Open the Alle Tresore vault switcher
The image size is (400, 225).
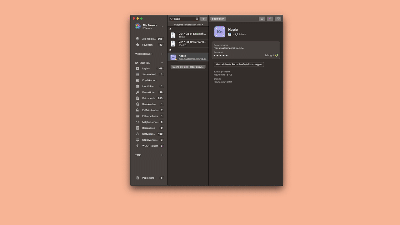[x=149, y=27]
